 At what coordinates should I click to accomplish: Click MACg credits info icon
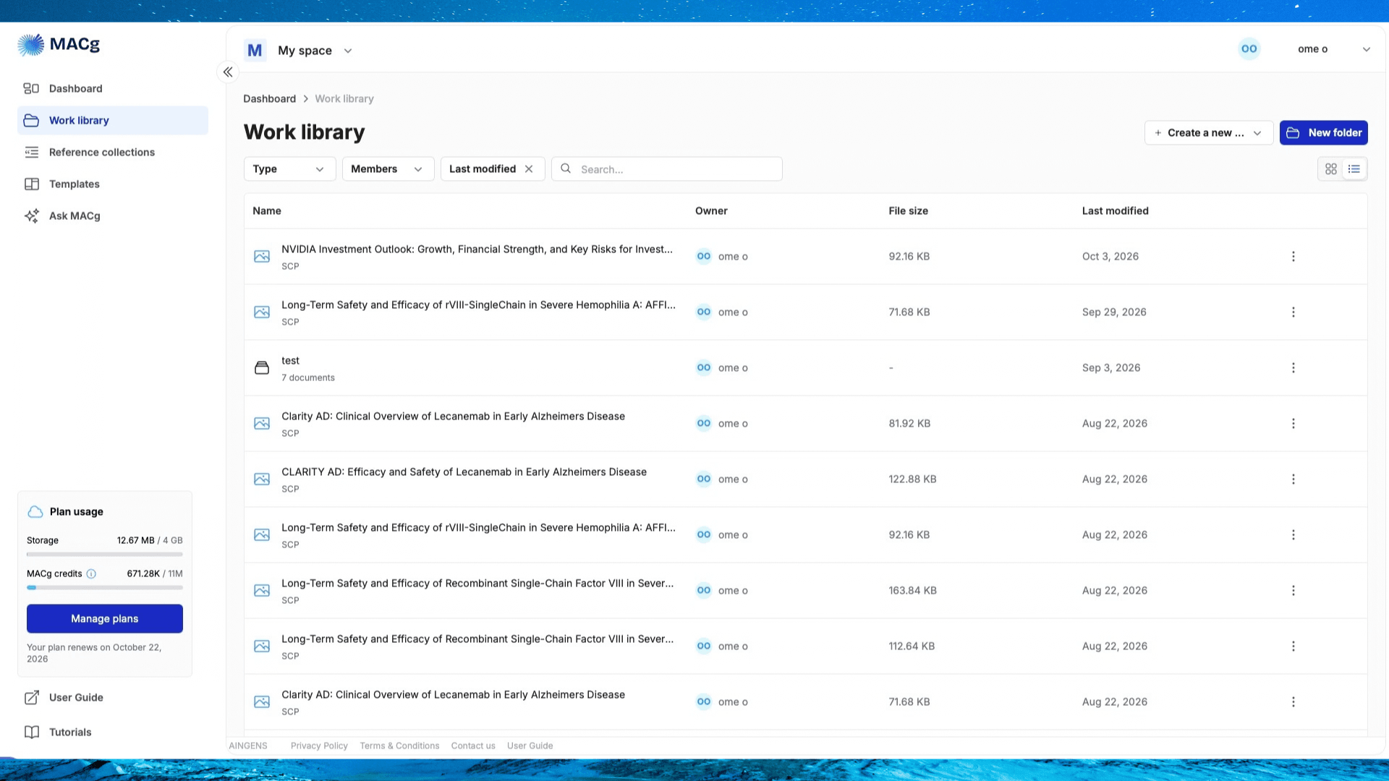click(91, 573)
